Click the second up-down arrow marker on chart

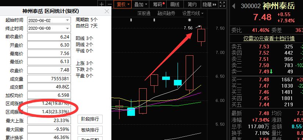[x=154, y=20]
